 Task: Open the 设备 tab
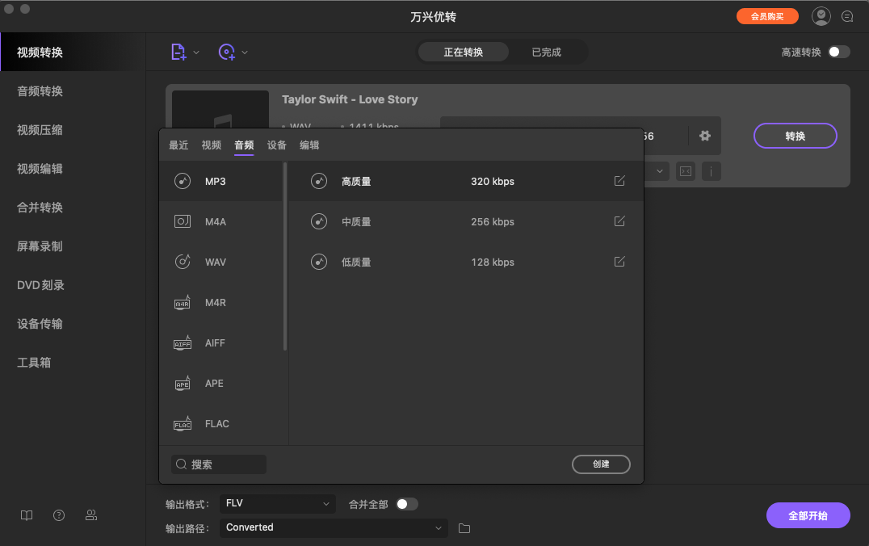(x=275, y=145)
